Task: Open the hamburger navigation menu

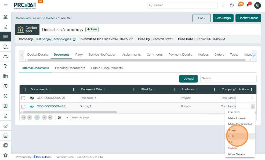Action: (x=6, y=6)
